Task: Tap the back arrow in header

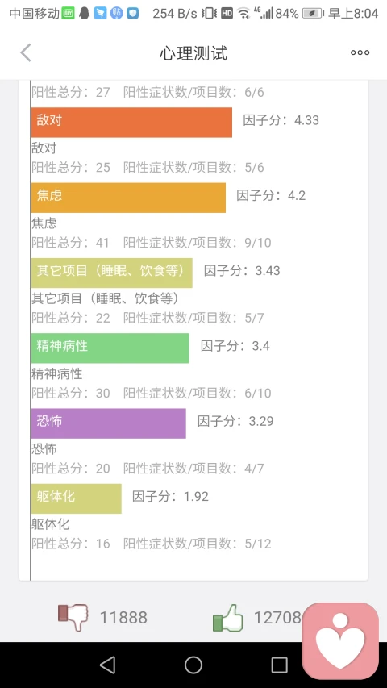Action: (x=26, y=53)
